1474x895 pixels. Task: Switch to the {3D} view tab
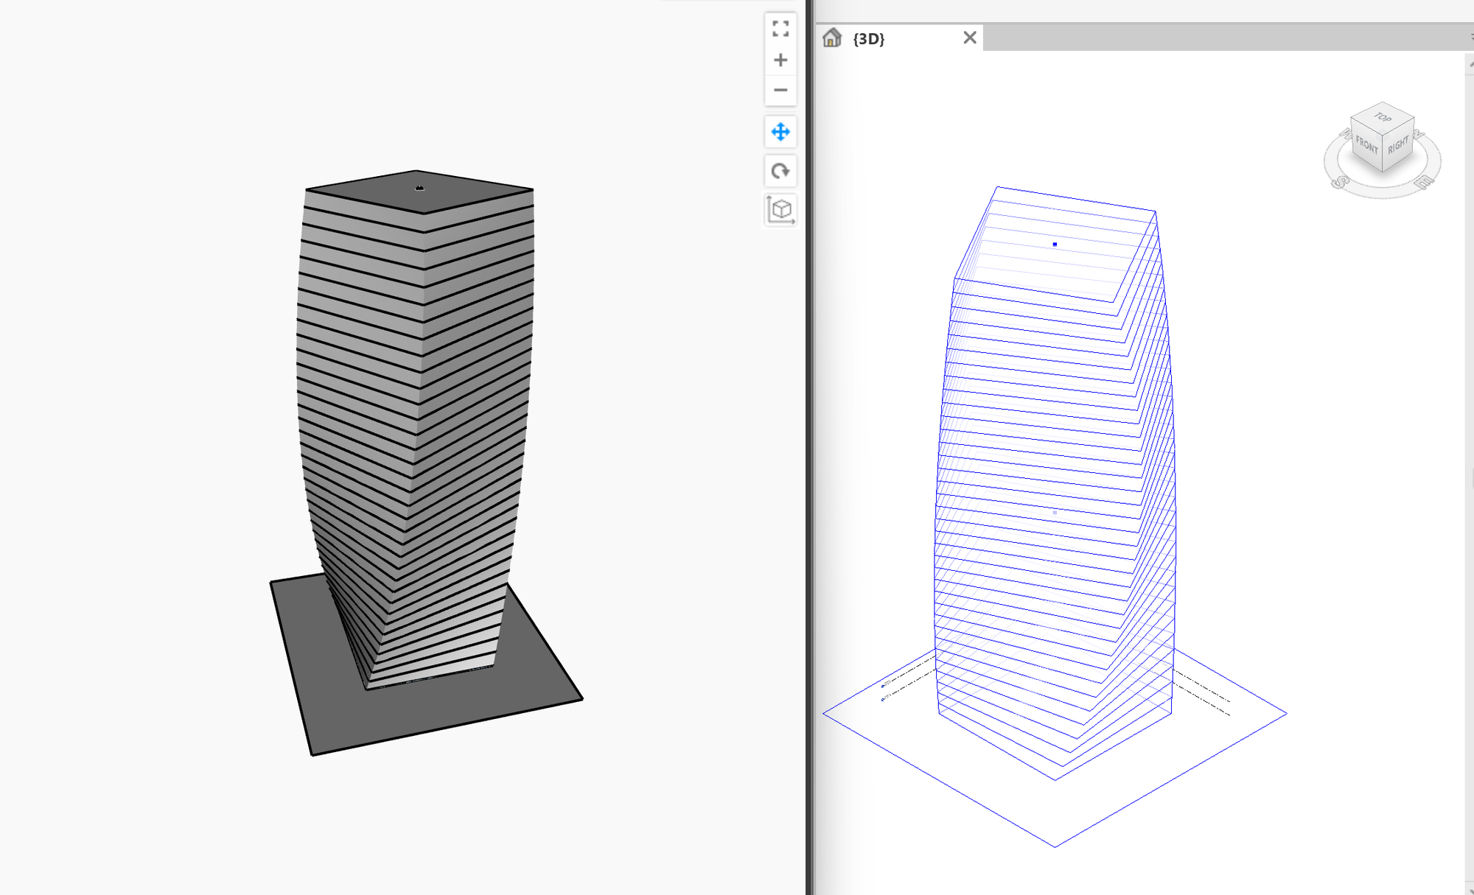click(x=899, y=38)
